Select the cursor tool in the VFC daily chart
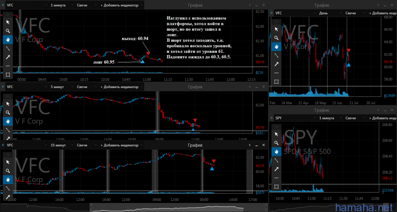The width and height of the screenshot is (397, 212). [x=276, y=29]
